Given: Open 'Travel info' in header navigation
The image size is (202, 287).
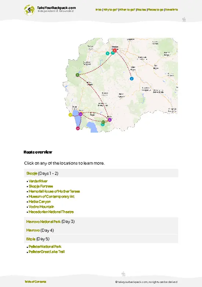Looking at the screenshot, I should [x=172, y=10].
